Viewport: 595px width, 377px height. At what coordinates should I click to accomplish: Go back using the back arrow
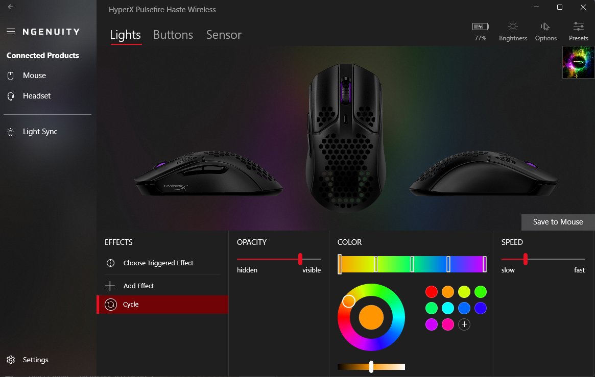(11, 7)
